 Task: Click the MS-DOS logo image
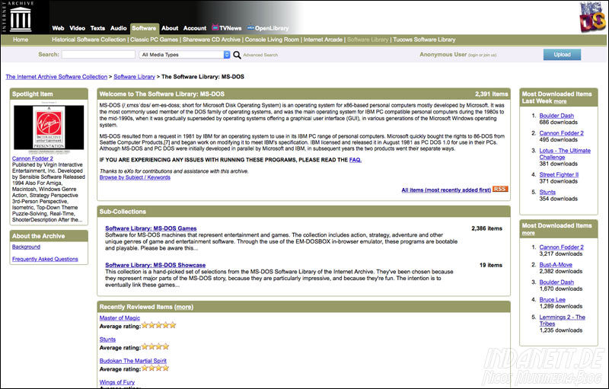point(592,17)
